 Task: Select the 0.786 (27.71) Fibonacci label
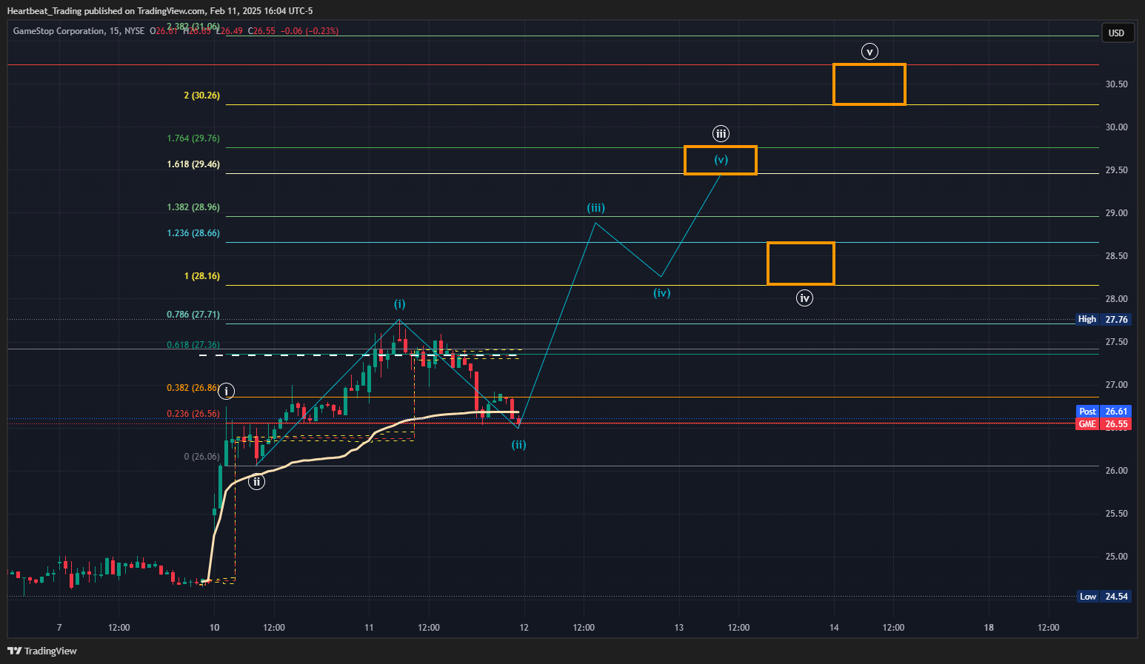pyautogui.click(x=193, y=315)
